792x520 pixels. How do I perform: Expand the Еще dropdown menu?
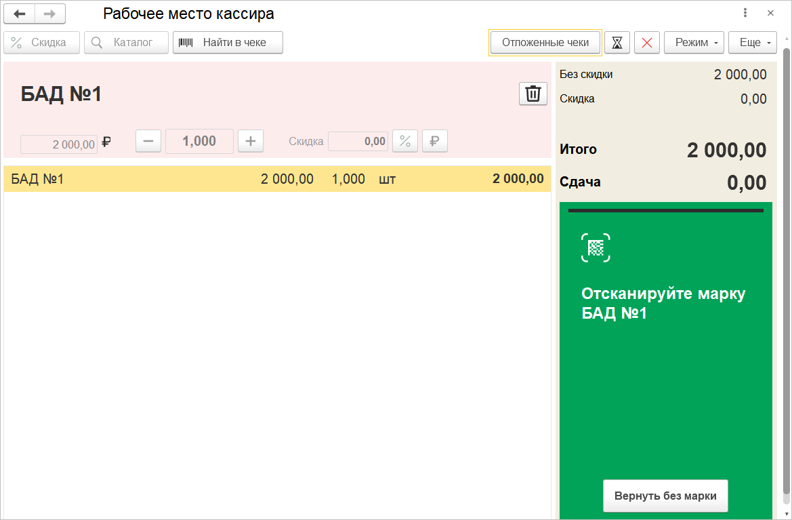coord(753,43)
